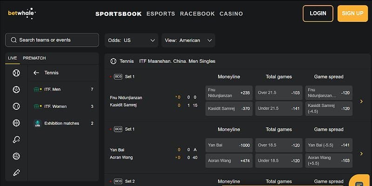372x186 pixels.
Task: Go to the ESPORTS section
Action: (x=160, y=13)
